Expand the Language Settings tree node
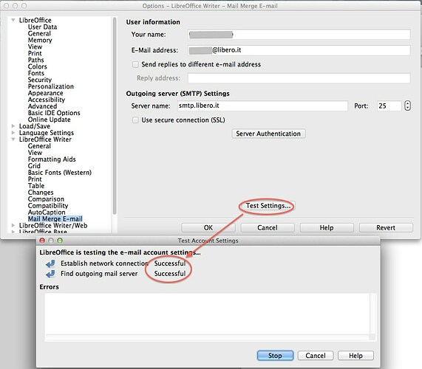The image size is (422, 369). [x=13, y=133]
